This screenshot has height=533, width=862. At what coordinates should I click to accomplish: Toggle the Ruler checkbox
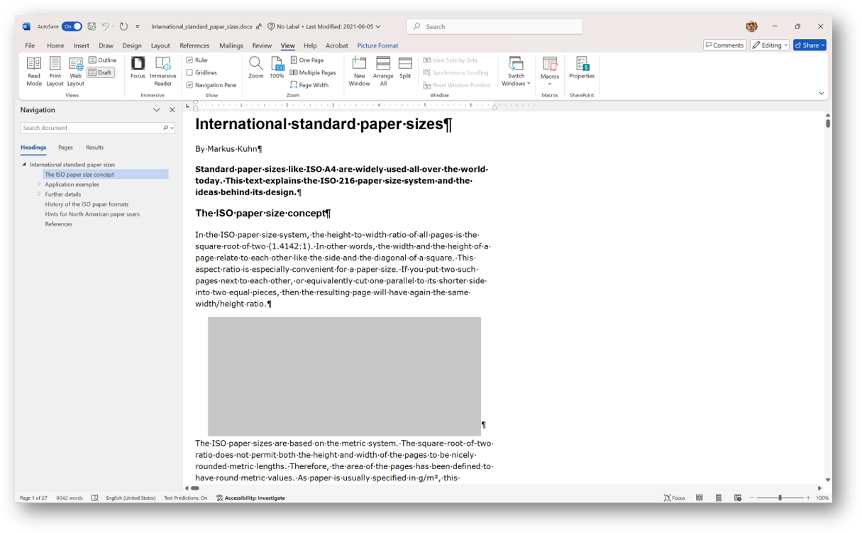coord(190,60)
